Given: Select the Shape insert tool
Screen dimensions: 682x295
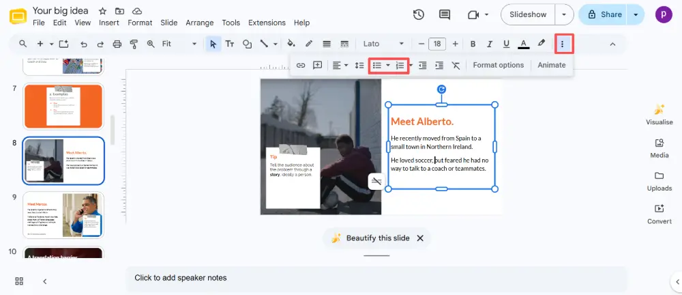Looking at the screenshot, I should [247, 44].
